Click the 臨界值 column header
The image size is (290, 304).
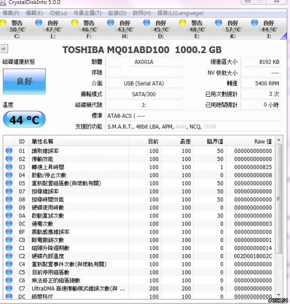(209, 142)
